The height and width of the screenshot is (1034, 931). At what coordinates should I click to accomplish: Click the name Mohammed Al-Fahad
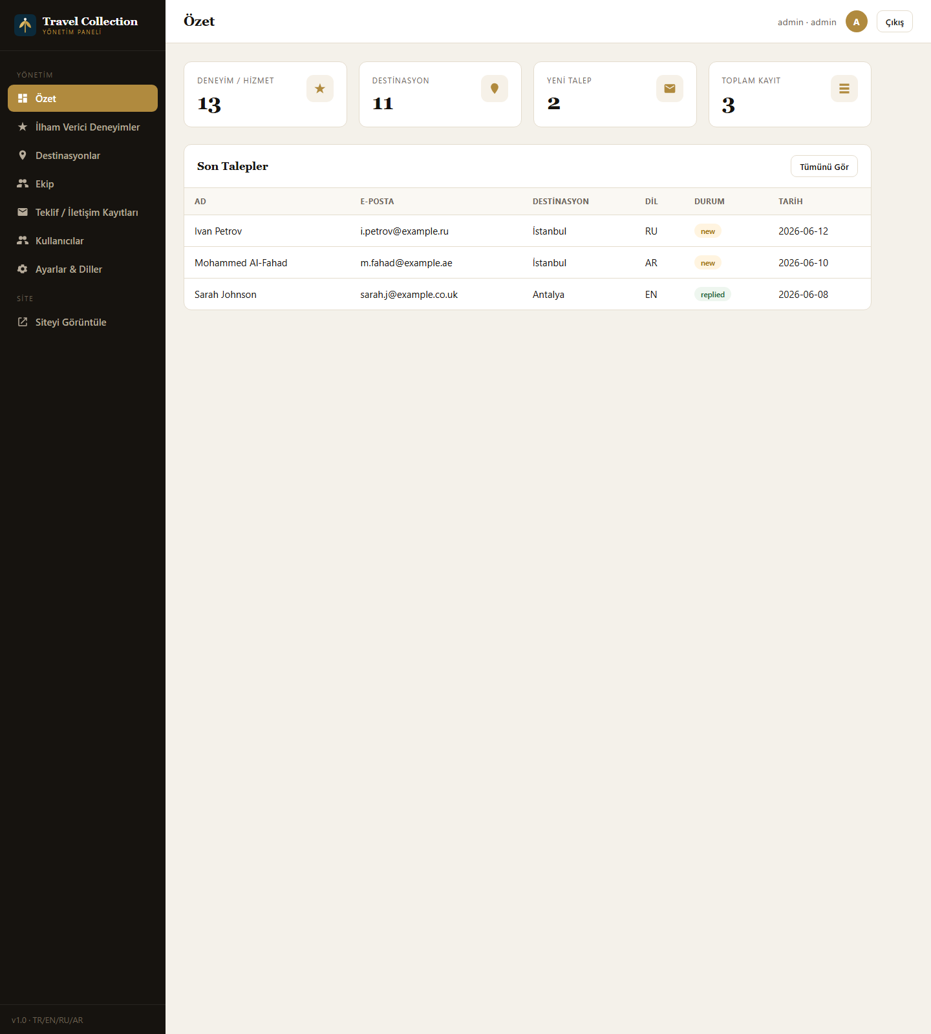coord(241,263)
